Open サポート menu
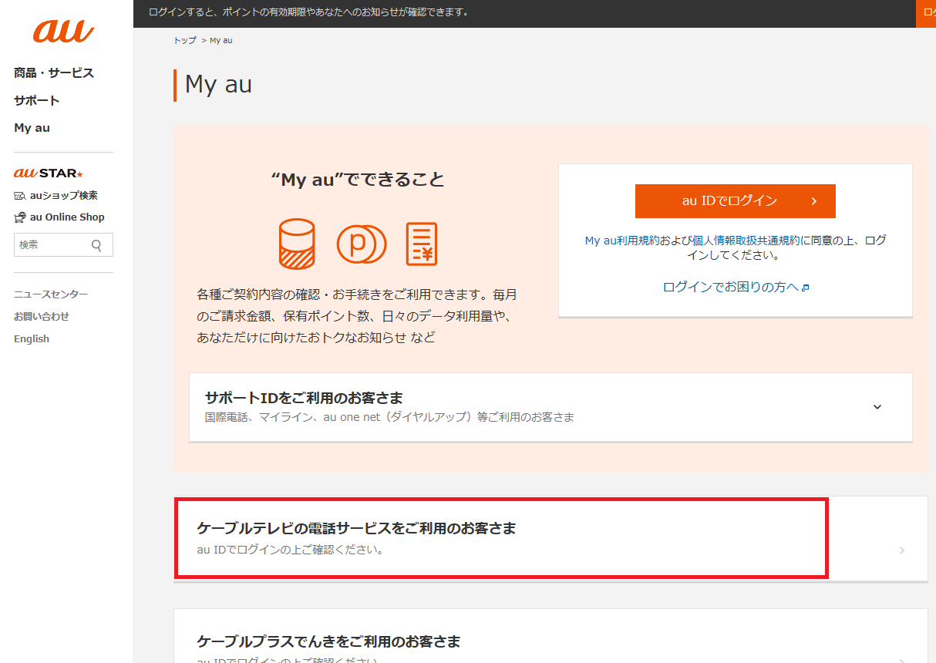Image resolution: width=936 pixels, height=663 pixels. pos(36,100)
